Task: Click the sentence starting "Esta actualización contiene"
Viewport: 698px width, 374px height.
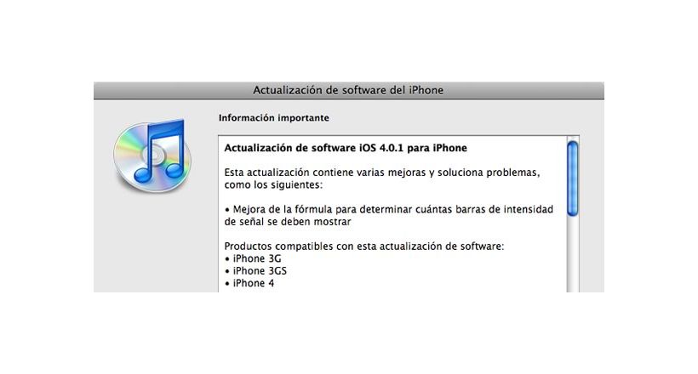Action: click(382, 173)
